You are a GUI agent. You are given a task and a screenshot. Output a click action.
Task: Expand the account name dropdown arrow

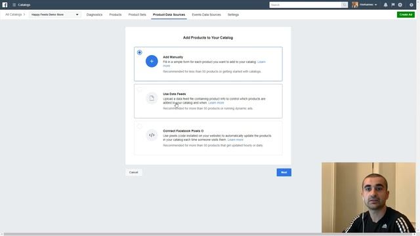pos(376,5)
